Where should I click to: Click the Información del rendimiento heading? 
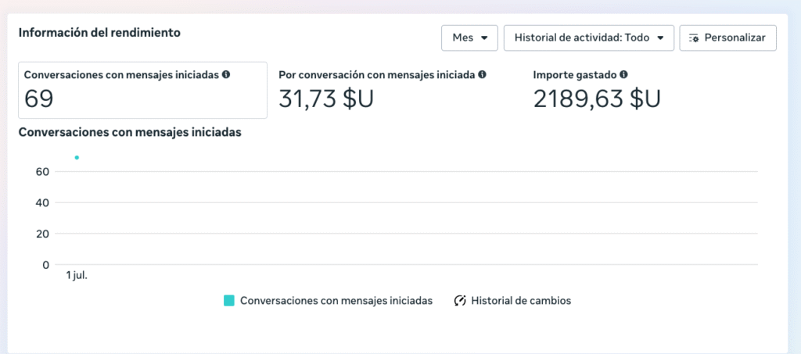point(99,33)
